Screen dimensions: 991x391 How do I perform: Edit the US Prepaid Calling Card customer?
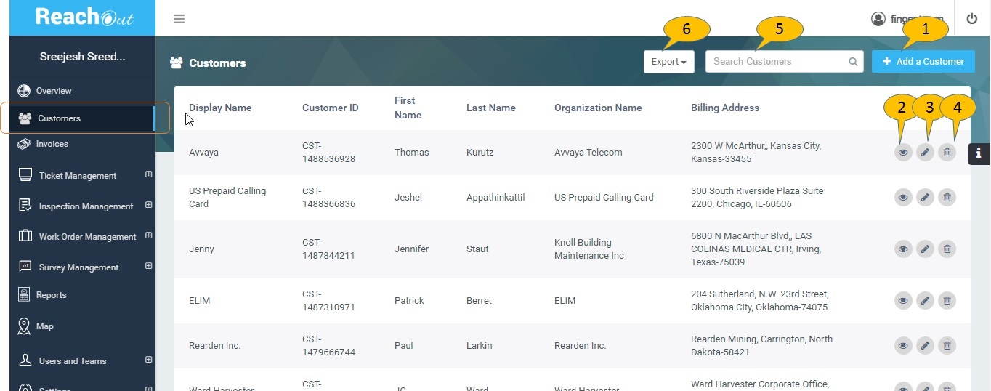coord(925,197)
